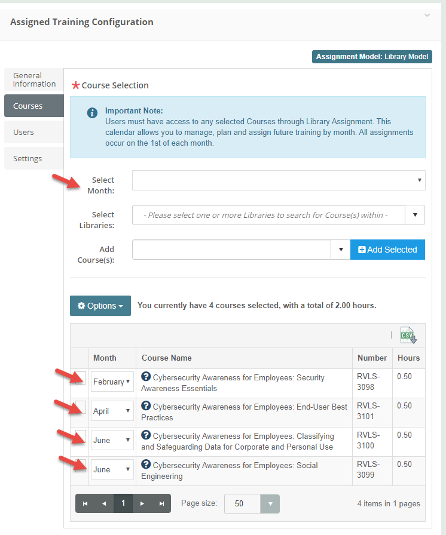Click help icon for End-User Best Practices course
Image resolution: width=446 pixels, height=535 pixels.
point(146,406)
